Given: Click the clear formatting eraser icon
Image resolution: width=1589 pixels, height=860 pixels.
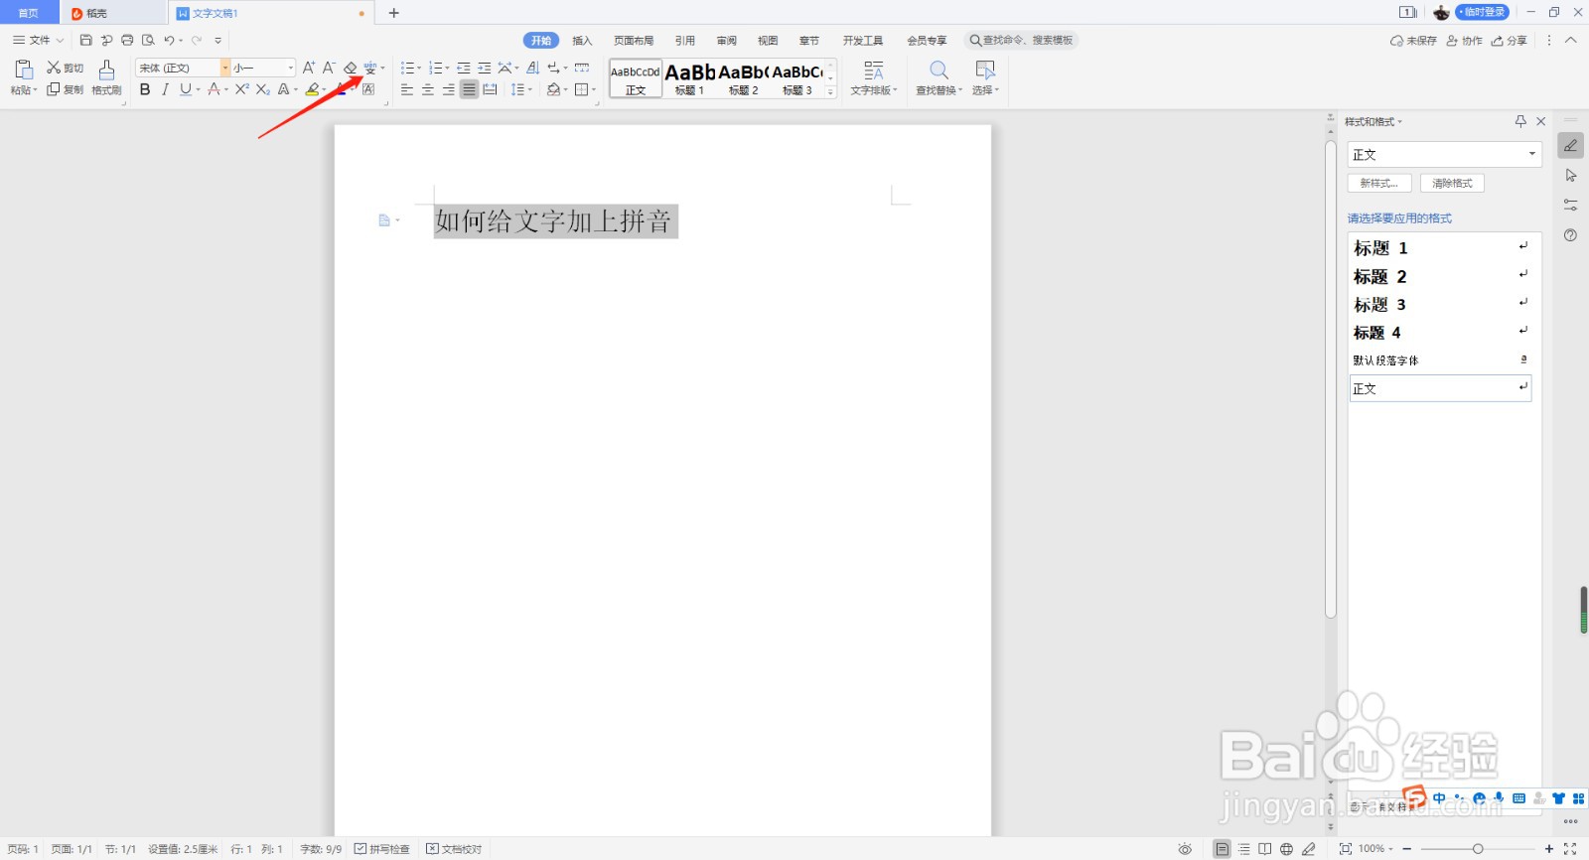Looking at the screenshot, I should tap(351, 68).
